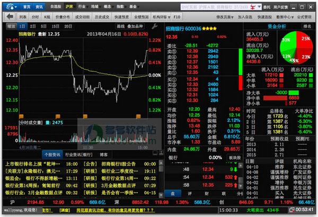Viewport: 318px width, 217px height.
Task: Open 历史成交 view
Action: (x=102, y=17)
